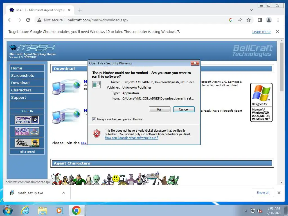Click the application file icon in dialog
This screenshot has height=216, width=288.
pos(96,84)
